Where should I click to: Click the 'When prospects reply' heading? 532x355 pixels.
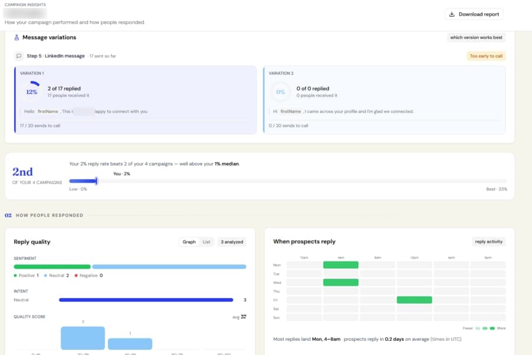coord(304,241)
